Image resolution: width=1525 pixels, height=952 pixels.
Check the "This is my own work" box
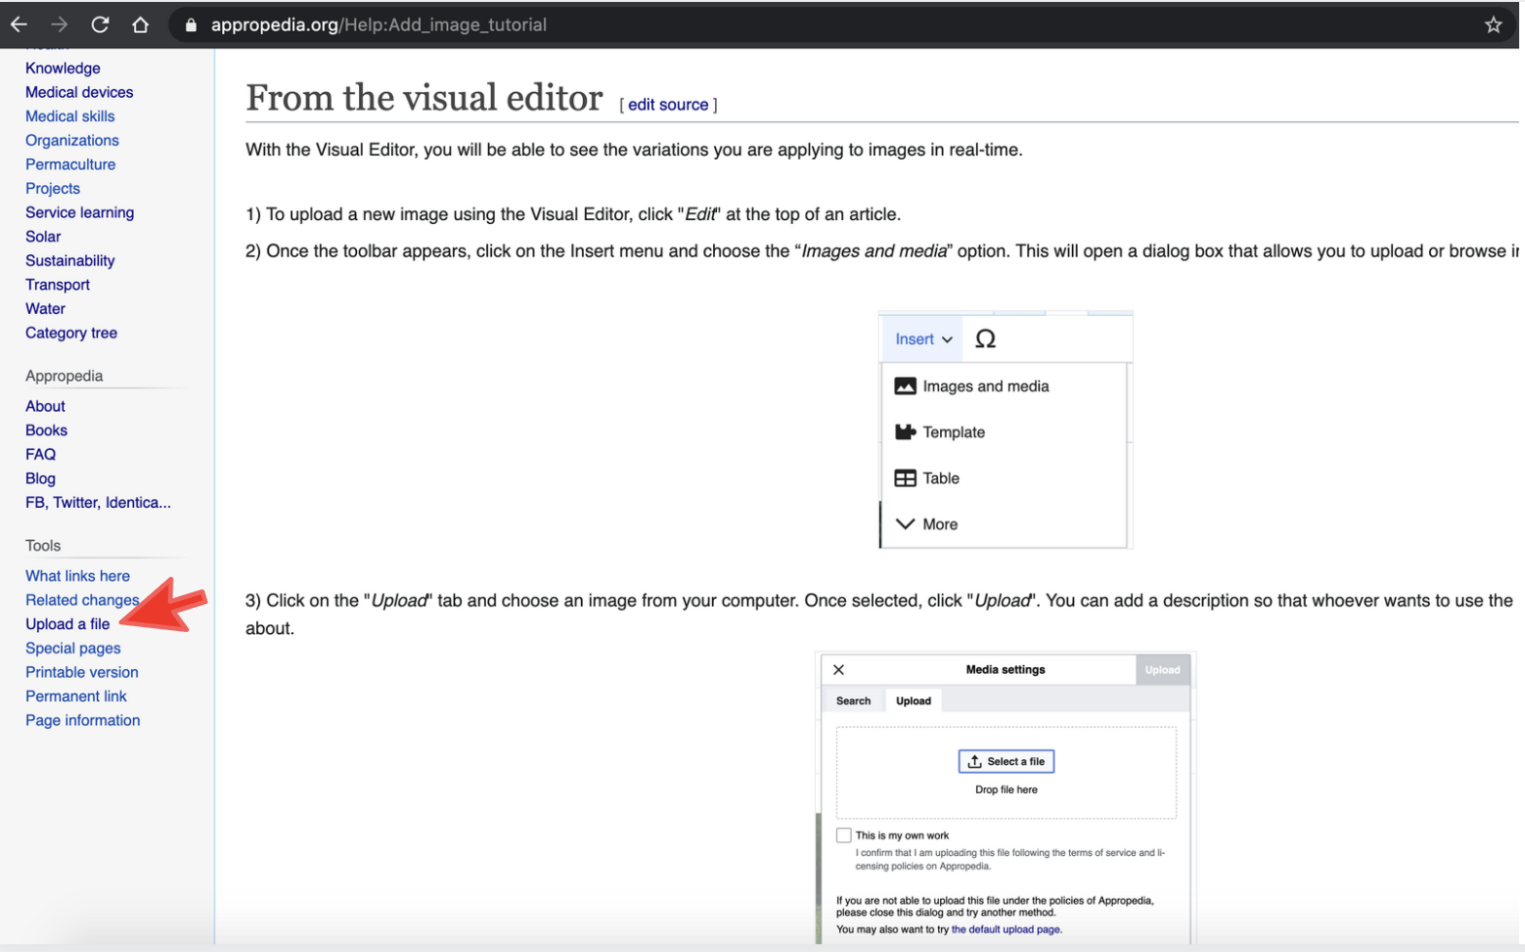click(844, 836)
